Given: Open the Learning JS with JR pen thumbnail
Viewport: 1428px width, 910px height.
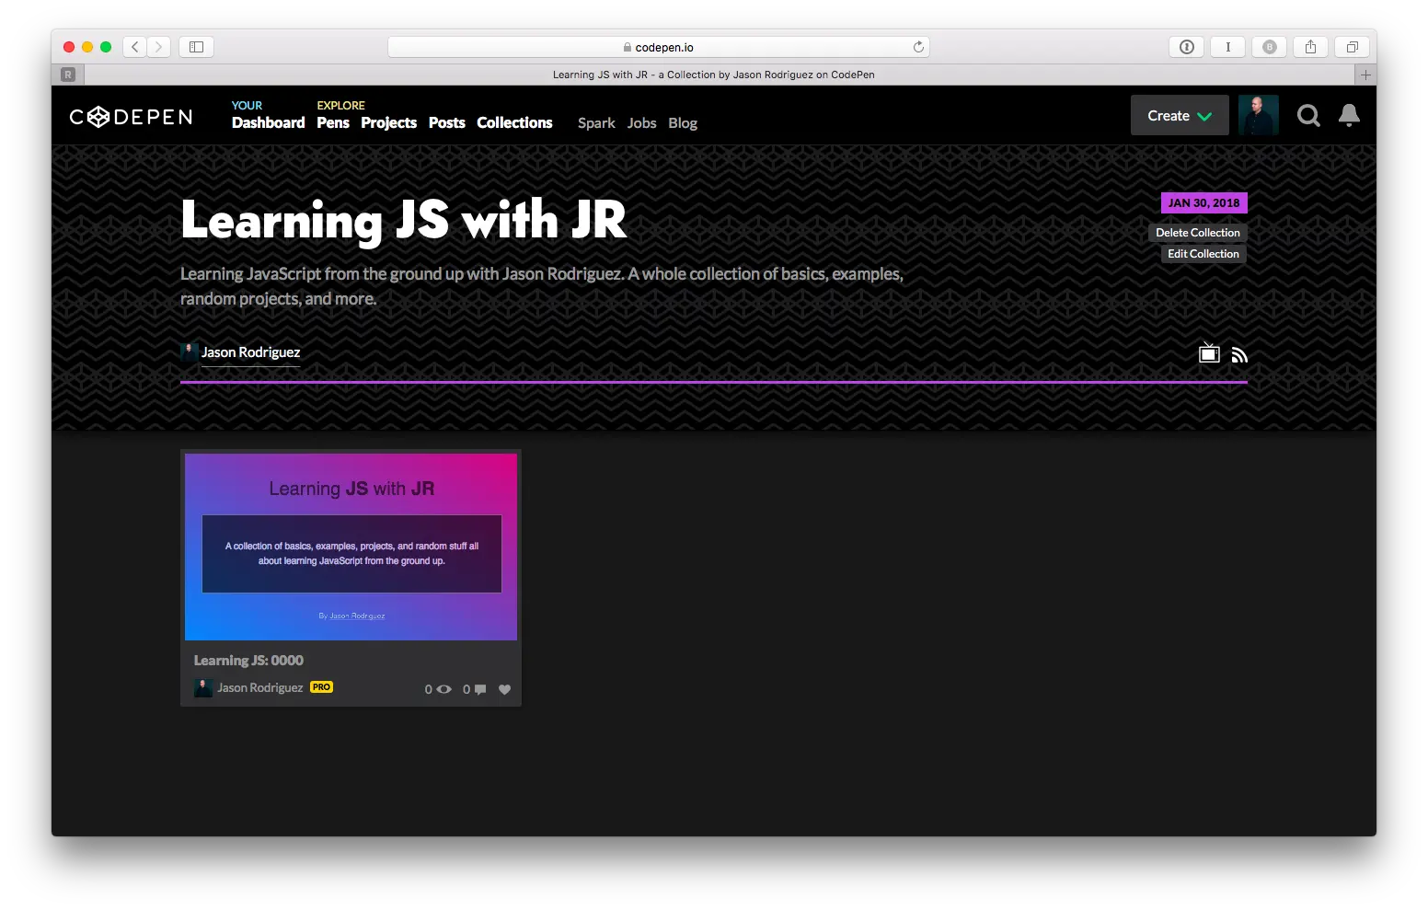Looking at the screenshot, I should tap(351, 547).
